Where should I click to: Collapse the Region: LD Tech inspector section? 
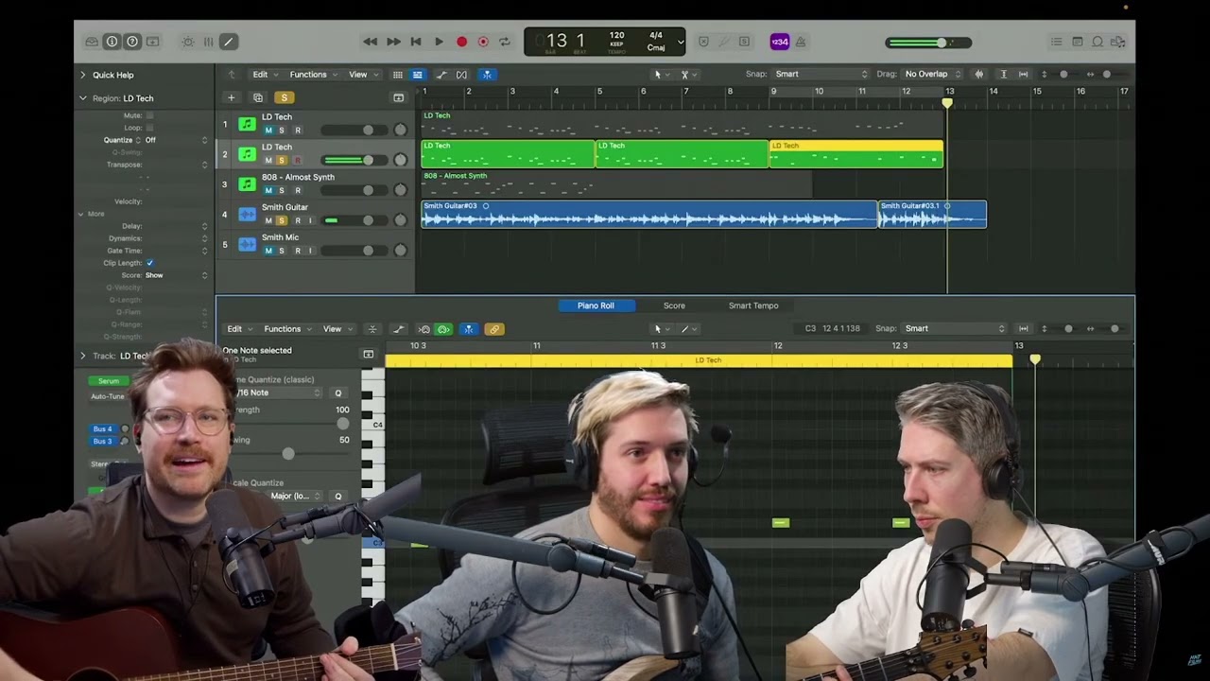point(82,98)
